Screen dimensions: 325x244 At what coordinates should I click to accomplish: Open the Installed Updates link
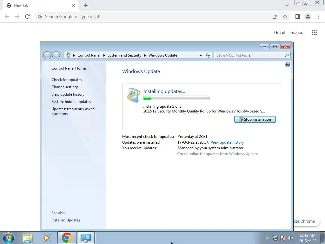[x=65, y=220]
